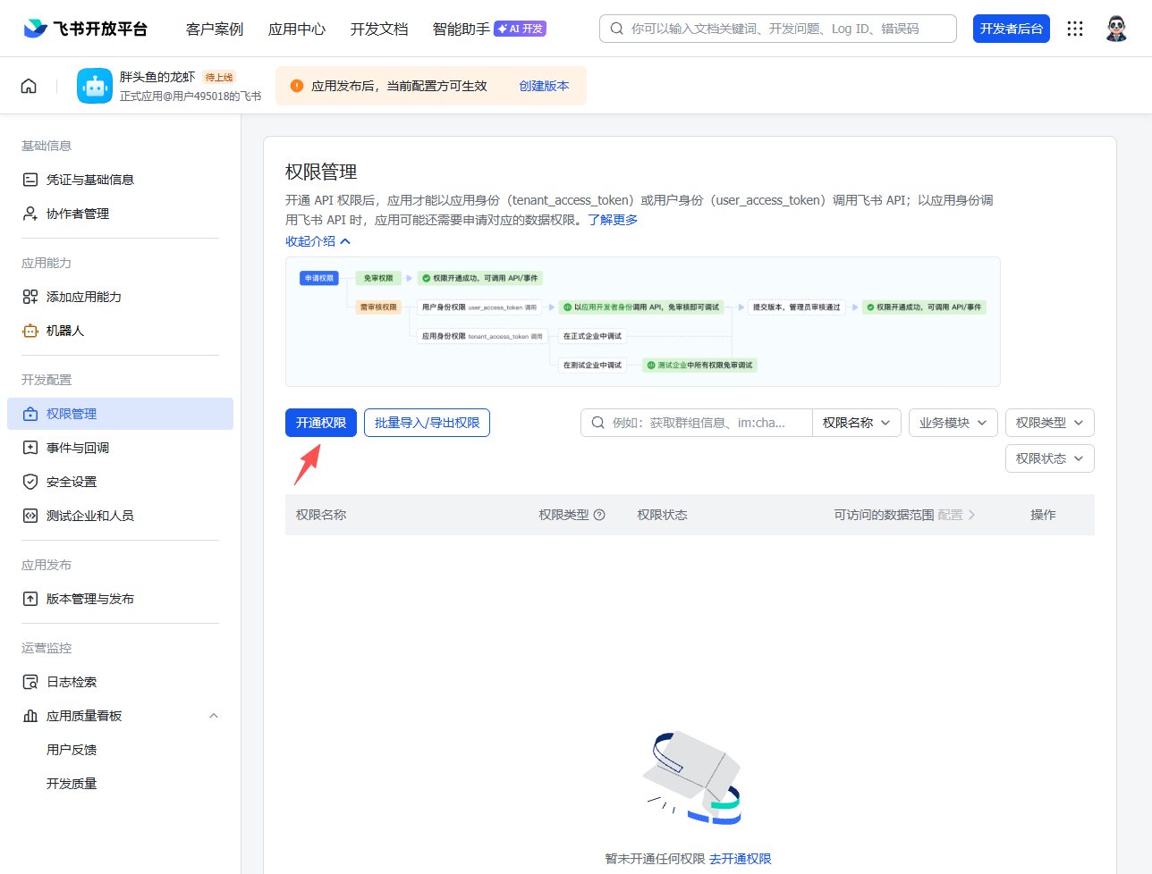The width and height of the screenshot is (1152, 874).
Task: Collapse the intro via 收起介绍
Action: click(318, 241)
